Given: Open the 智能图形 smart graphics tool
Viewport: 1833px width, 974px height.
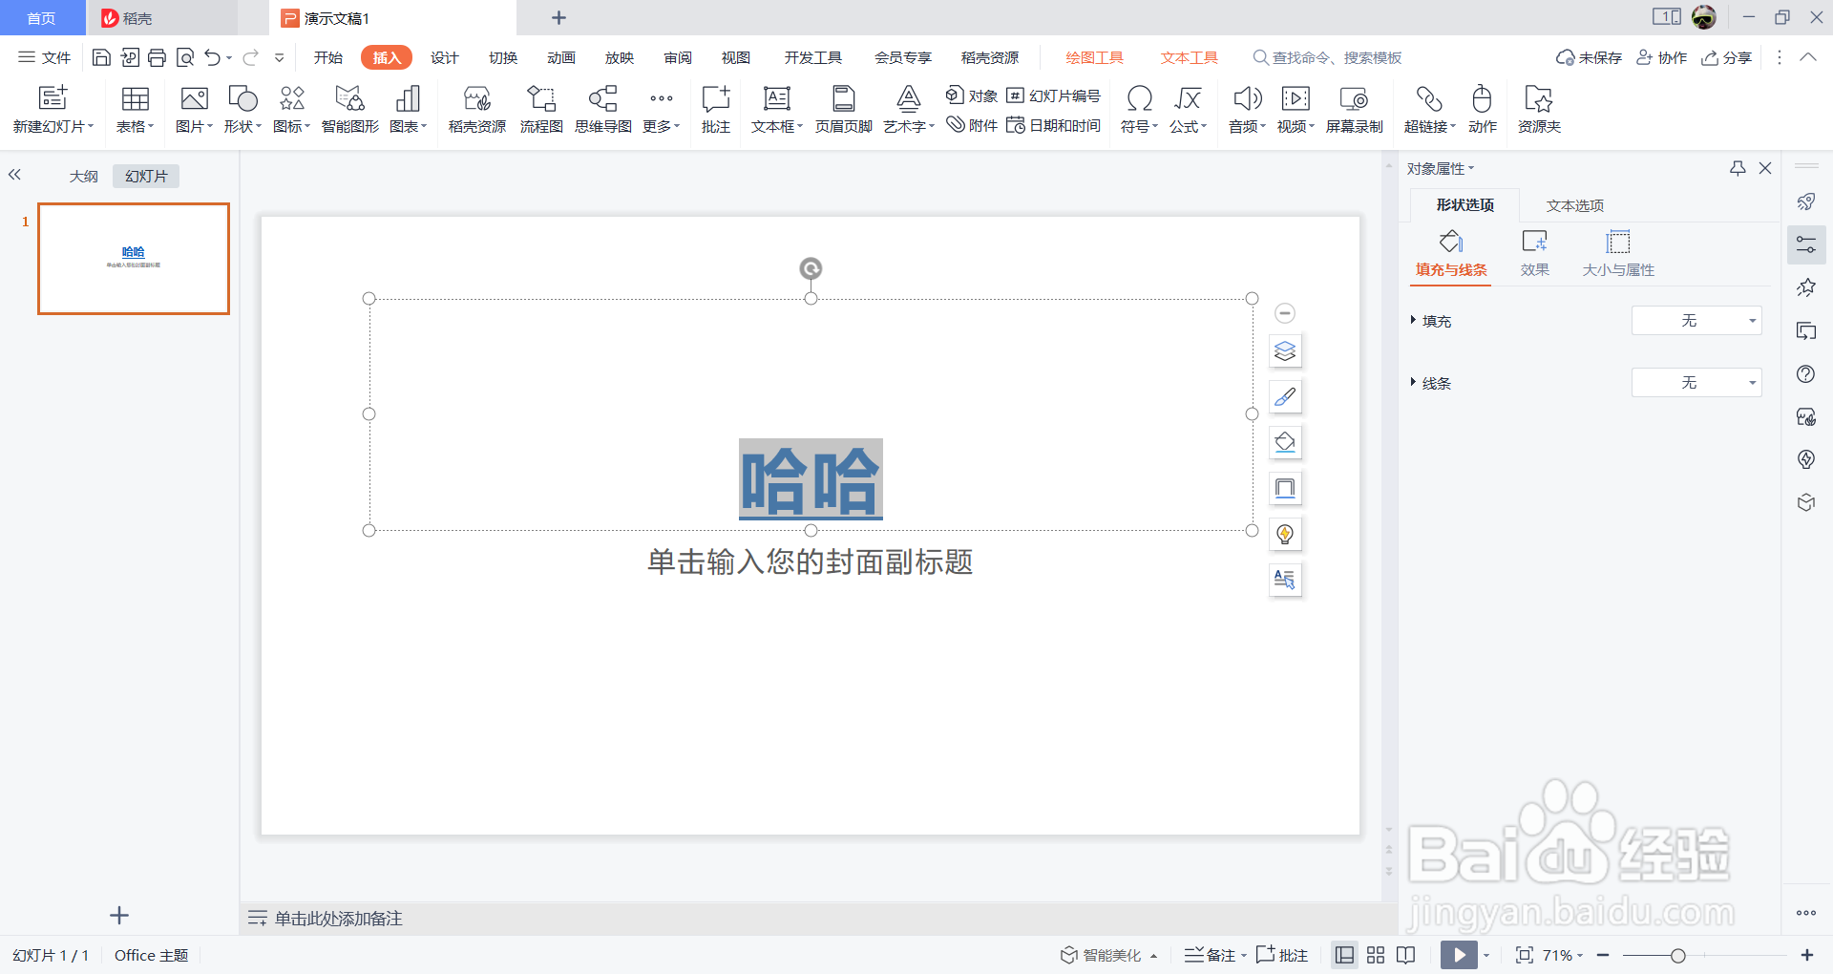Looking at the screenshot, I should (x=348, y=108).
